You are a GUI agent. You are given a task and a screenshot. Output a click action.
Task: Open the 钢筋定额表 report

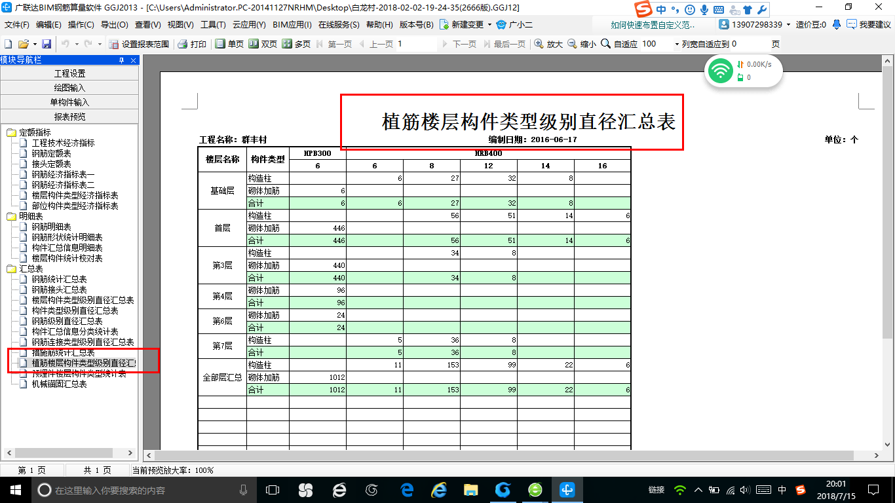point(51,153)
